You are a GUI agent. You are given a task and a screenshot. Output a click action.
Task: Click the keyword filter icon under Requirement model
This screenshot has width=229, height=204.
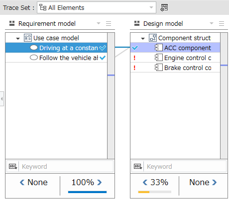click(13, 166)
